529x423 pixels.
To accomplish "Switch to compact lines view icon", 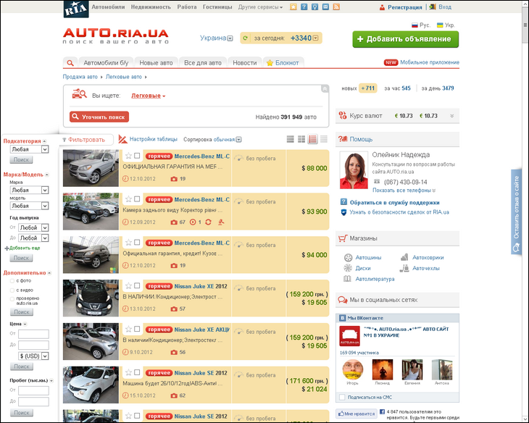I will (x=324, y=139).
